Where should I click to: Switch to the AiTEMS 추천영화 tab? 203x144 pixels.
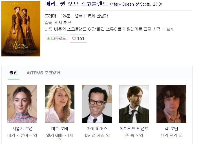point(43,73)
